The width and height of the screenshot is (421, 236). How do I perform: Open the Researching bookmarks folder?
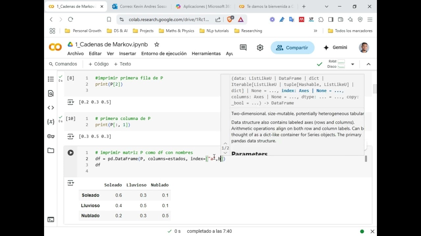[248, 31]
